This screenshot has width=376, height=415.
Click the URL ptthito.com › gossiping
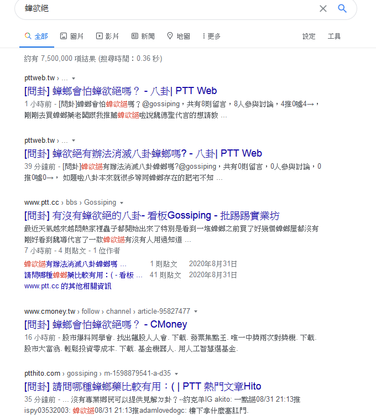[x=97, y=373]
